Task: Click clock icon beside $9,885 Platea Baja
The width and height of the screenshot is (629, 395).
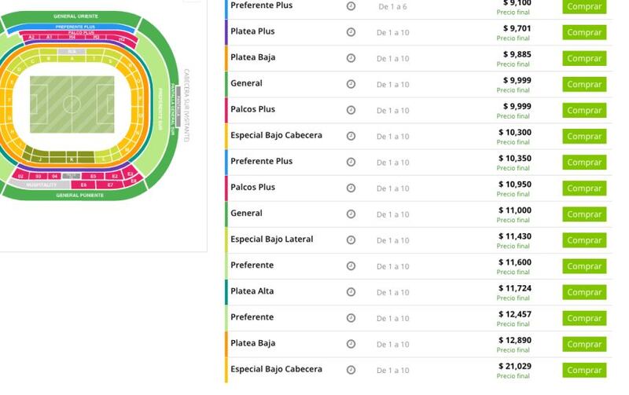Action: pos(351,58)
